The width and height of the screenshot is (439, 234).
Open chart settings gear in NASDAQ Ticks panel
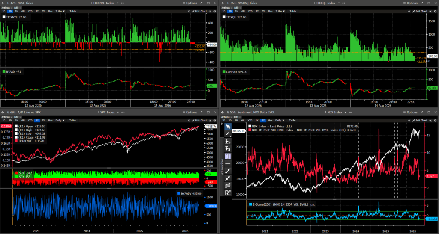[x=435, y=12]
